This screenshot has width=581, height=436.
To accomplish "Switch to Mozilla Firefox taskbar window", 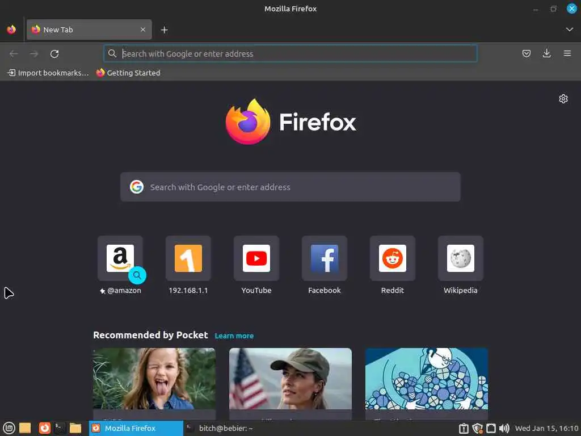I will pyautogui.click(x=136, y=428).
